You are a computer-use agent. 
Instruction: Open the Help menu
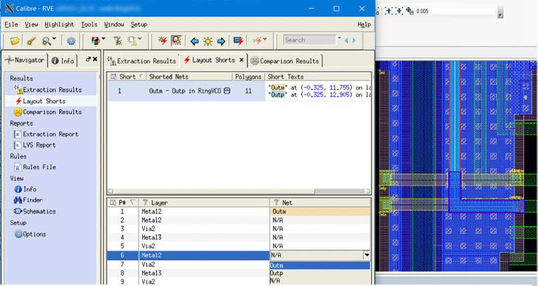click(364, 25)
